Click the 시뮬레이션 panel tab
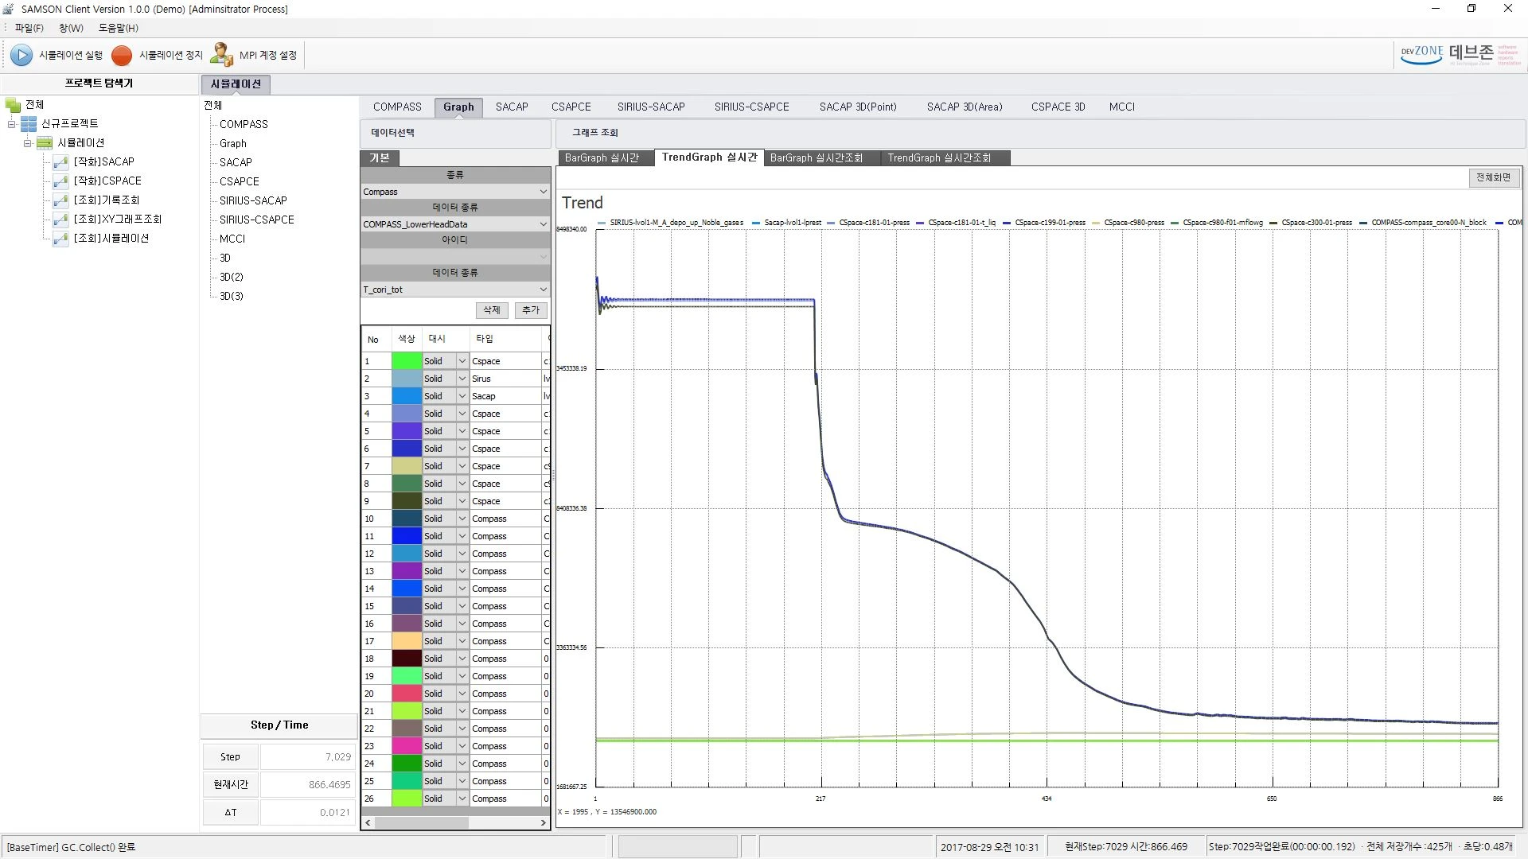This screenshot has height=859, width=1528. tap(236, 84)
